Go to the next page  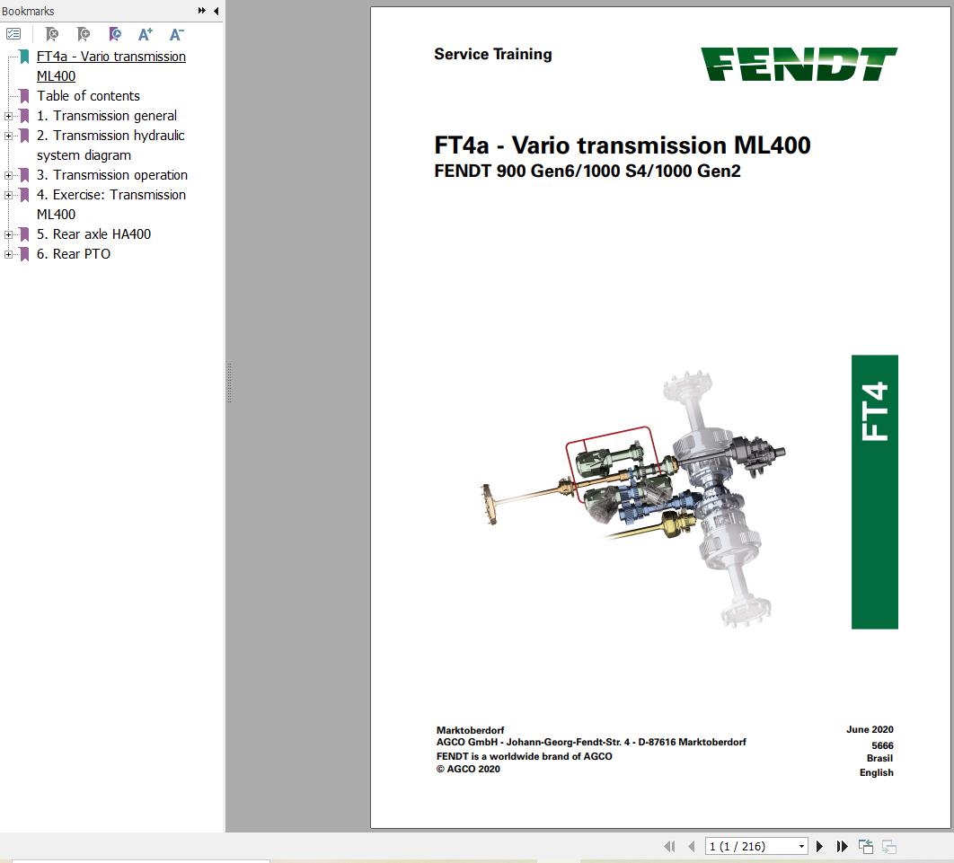[819, 846]
